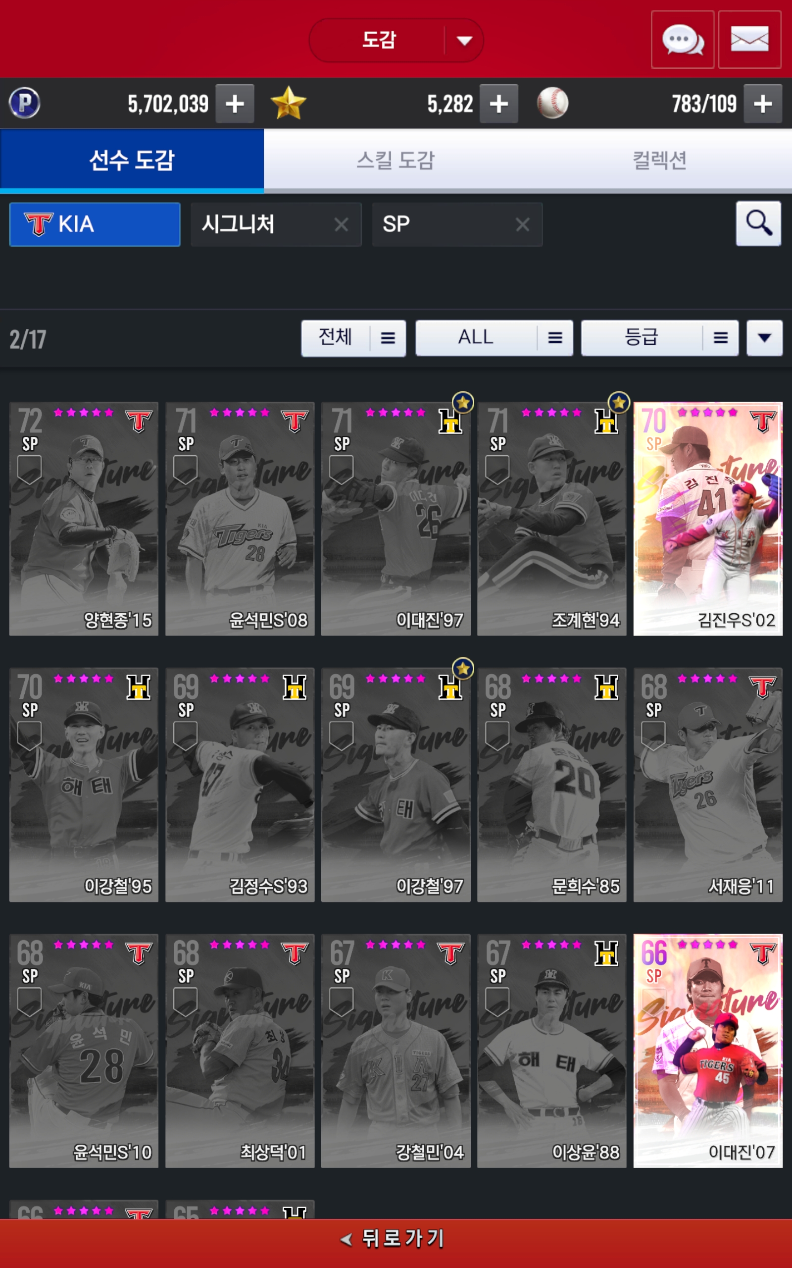Remove the SP position filter chip
This screenshot has height=1268, width=792.
point(522,225)
